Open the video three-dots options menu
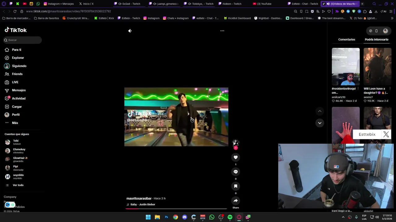 point(222,31)
